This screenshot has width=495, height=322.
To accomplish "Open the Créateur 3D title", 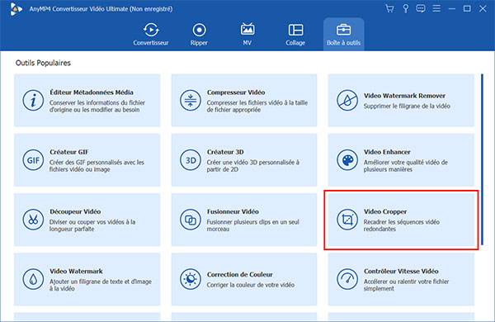I will click(x=225, y=152).
